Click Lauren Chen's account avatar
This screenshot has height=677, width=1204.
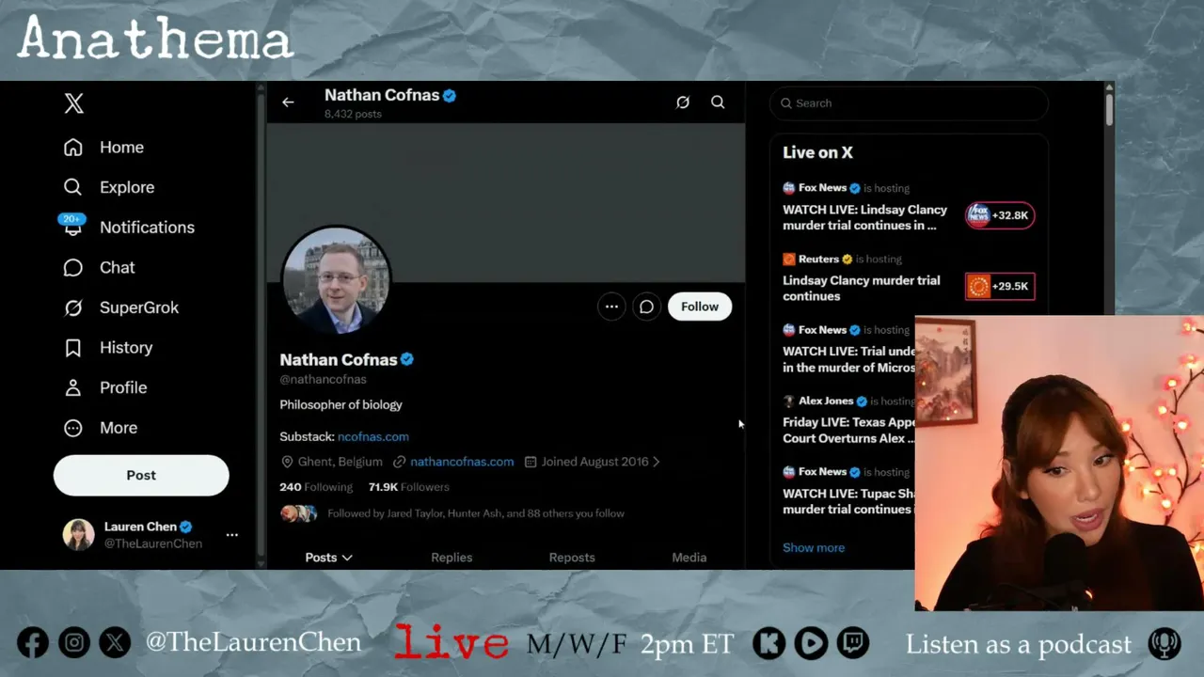click(x=78, y=535)
